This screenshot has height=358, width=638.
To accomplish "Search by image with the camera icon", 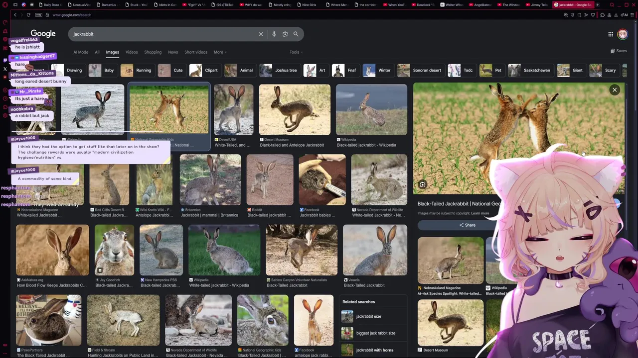I will point(285,34).
